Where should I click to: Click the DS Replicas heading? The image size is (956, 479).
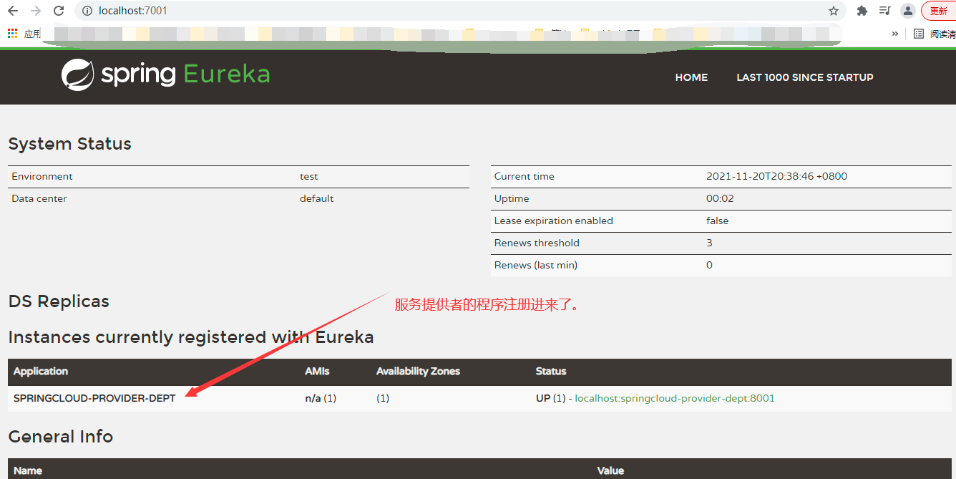pyautogui.click(x=59, y=301)
